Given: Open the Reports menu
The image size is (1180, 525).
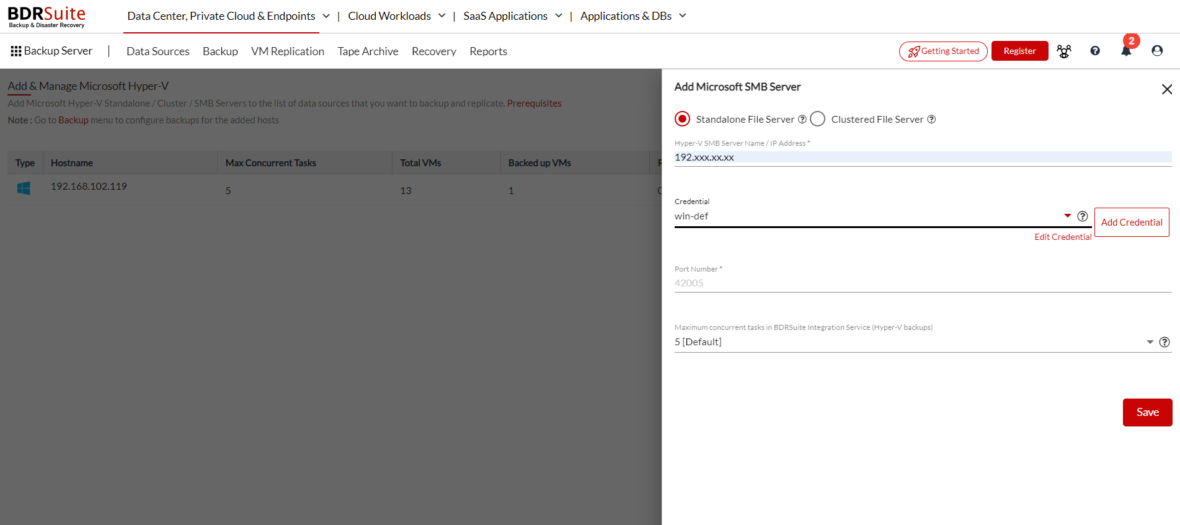Looking at the screenshot, I should pyautogui.click(x=488, y=51).
